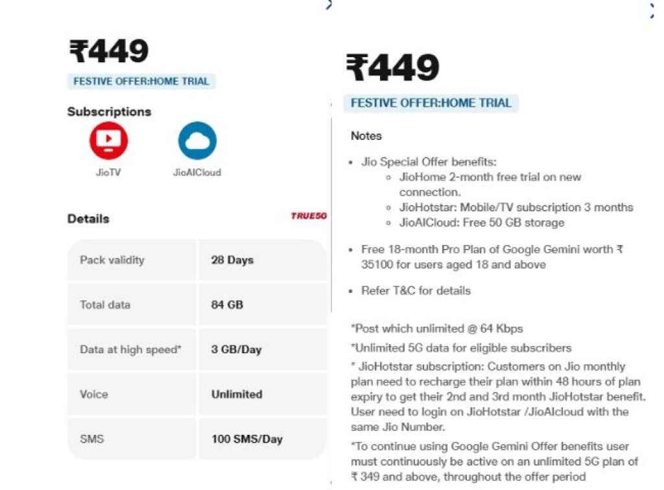
Task: Click the left navigation chevron near the top
Action: (329, 5)
